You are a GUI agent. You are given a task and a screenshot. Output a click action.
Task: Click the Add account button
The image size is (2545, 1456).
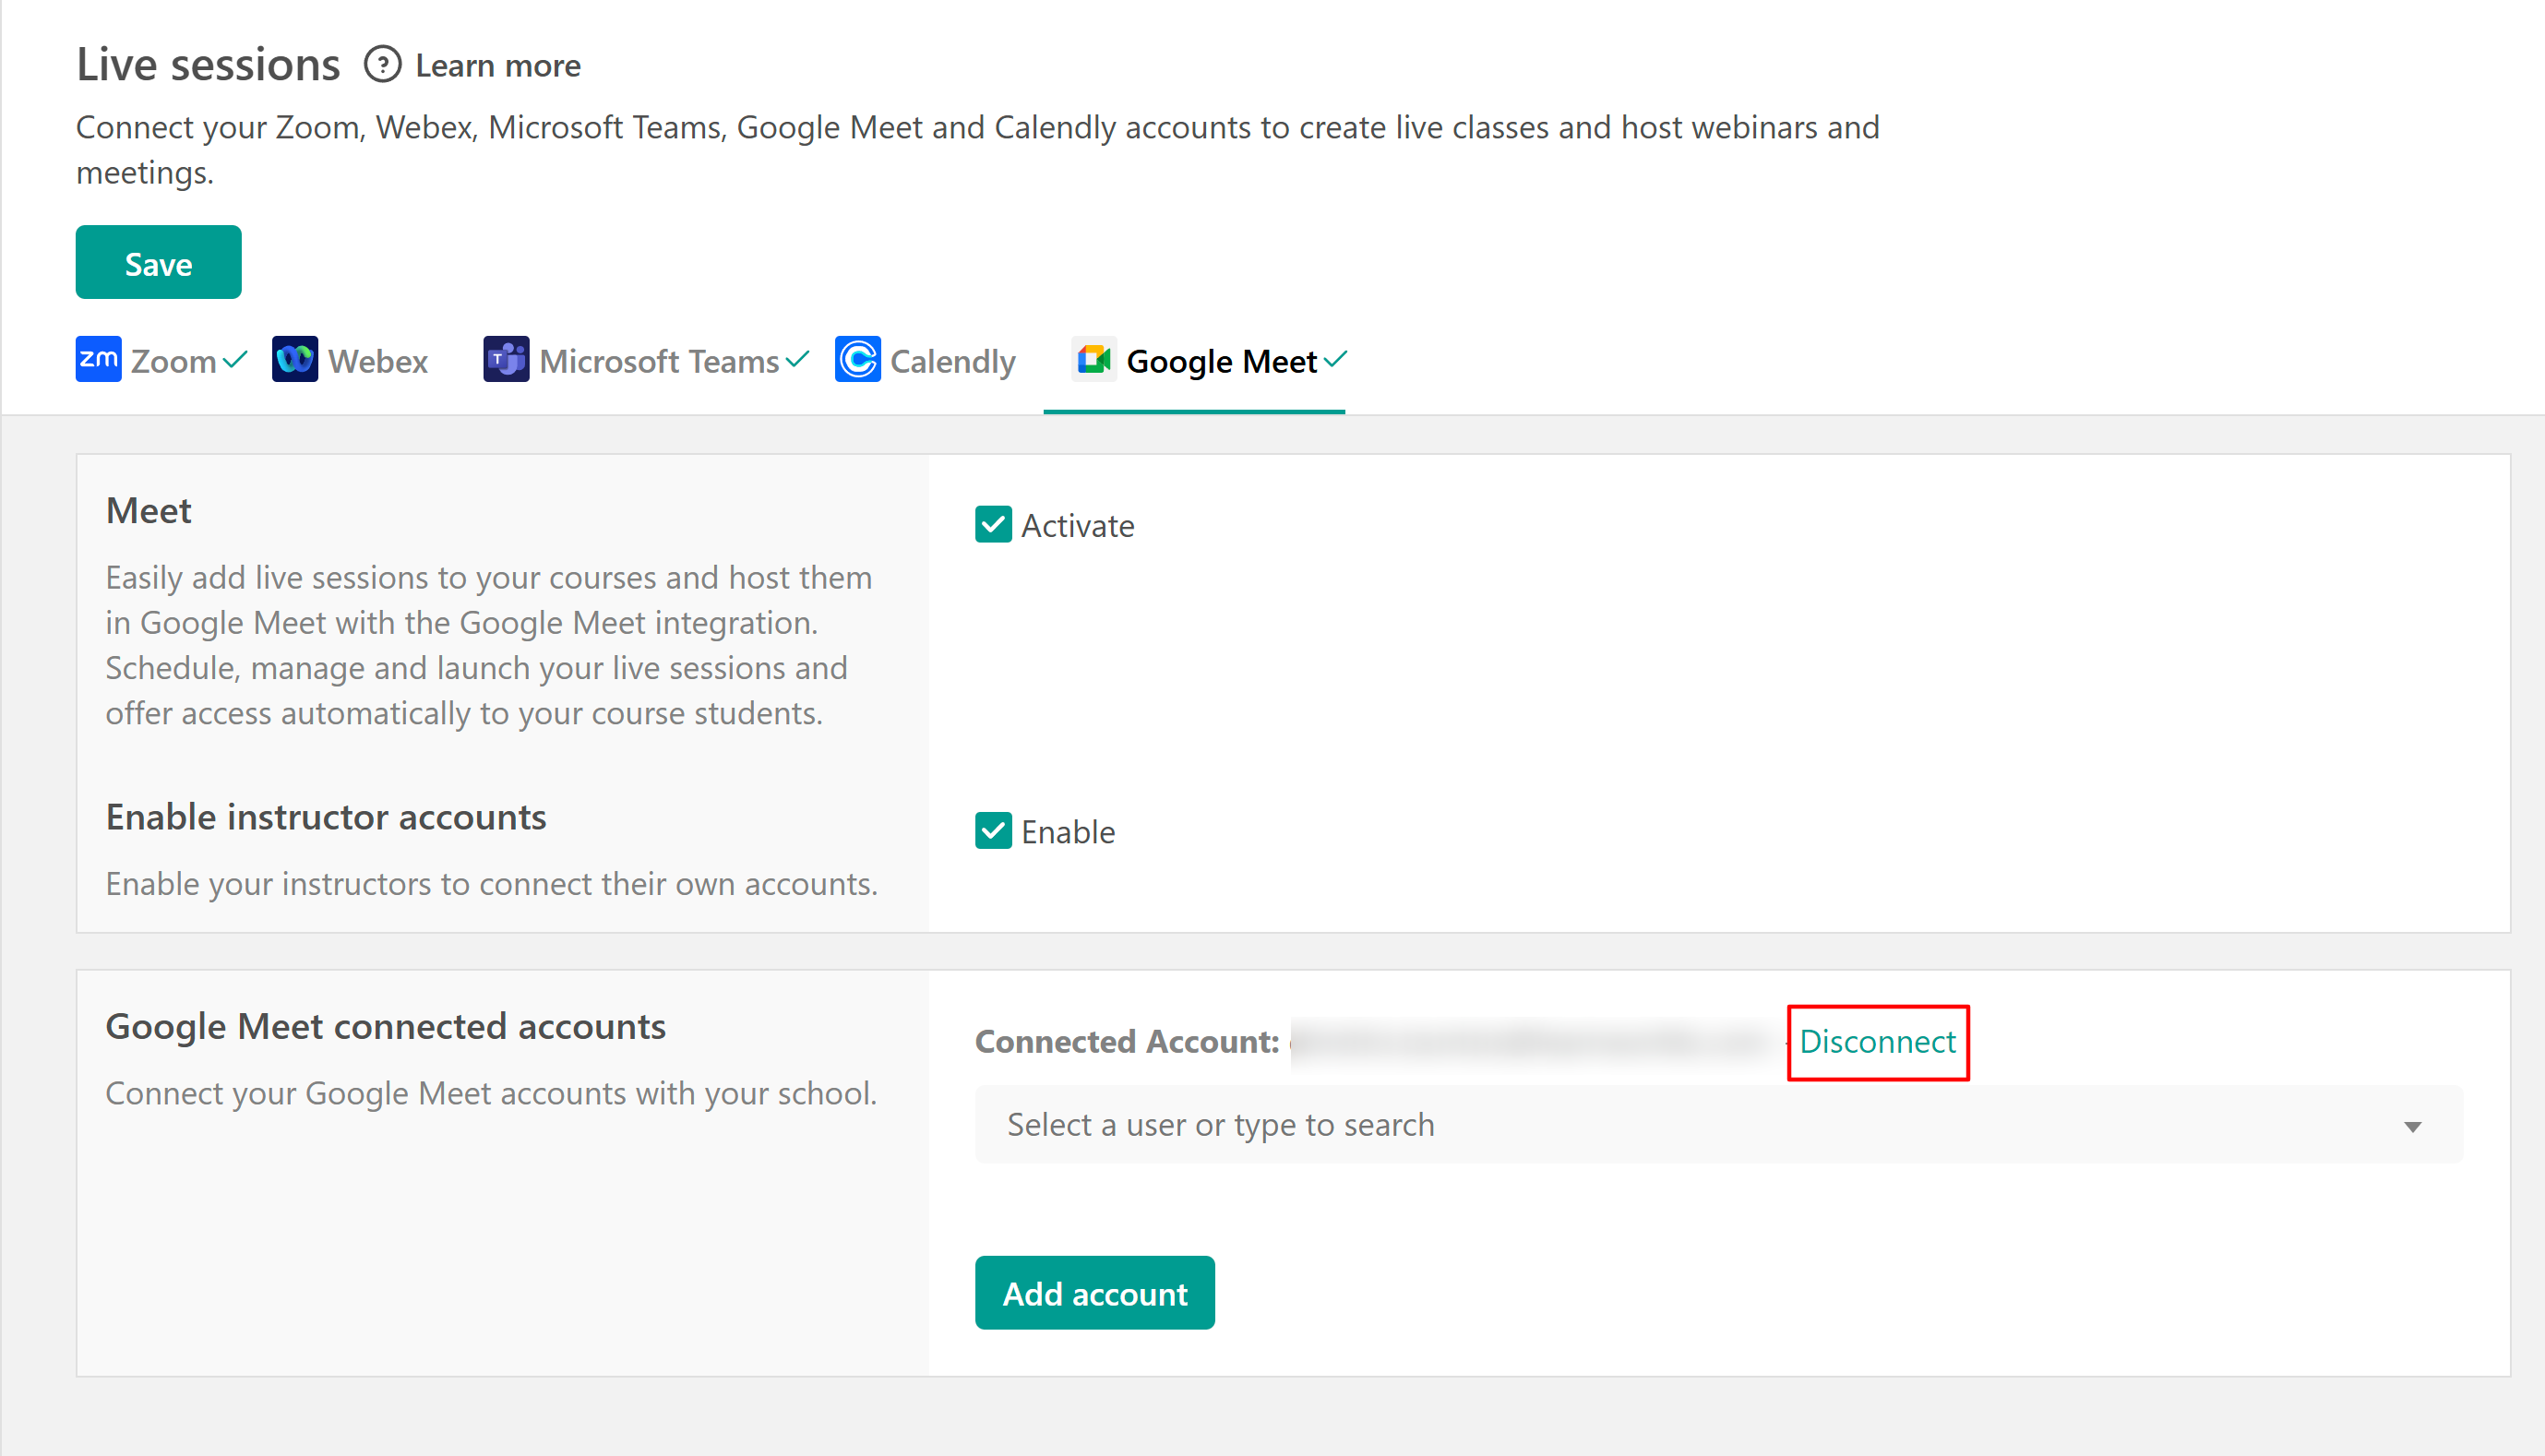coord(1094,1293)
